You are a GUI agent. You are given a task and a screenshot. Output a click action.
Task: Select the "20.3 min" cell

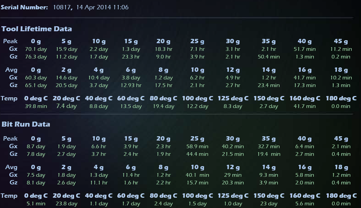tap(233, 183)
